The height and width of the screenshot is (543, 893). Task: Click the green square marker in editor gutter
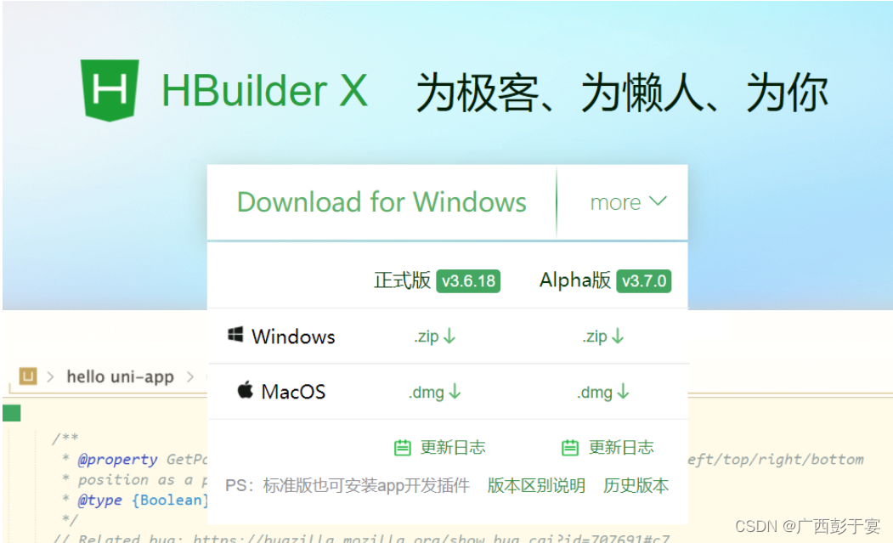[11, 413]
